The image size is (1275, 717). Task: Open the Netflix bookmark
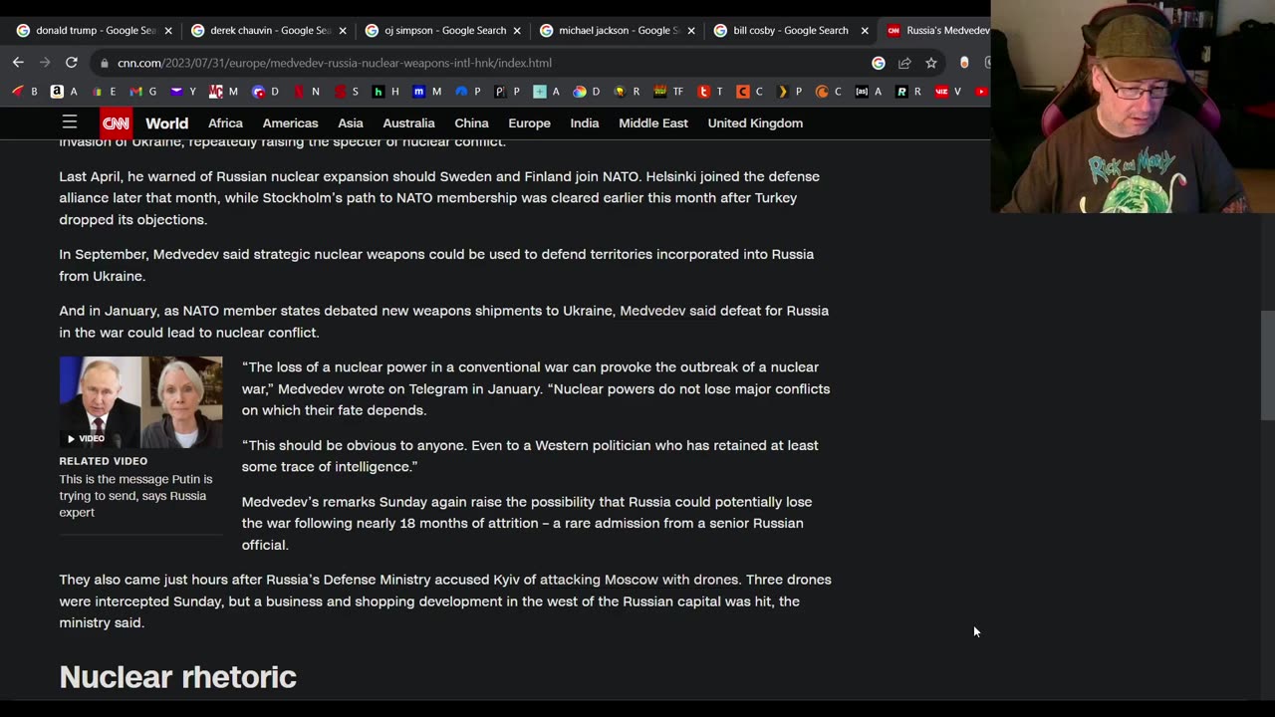pyautogui.click(x=306, y=92)
